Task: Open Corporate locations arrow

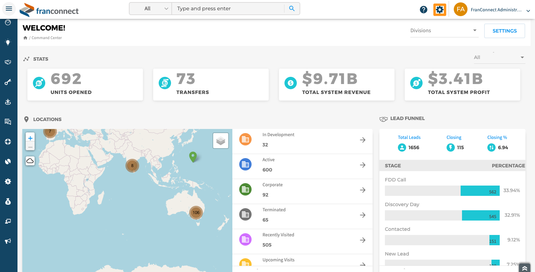Action: point(363,190)
